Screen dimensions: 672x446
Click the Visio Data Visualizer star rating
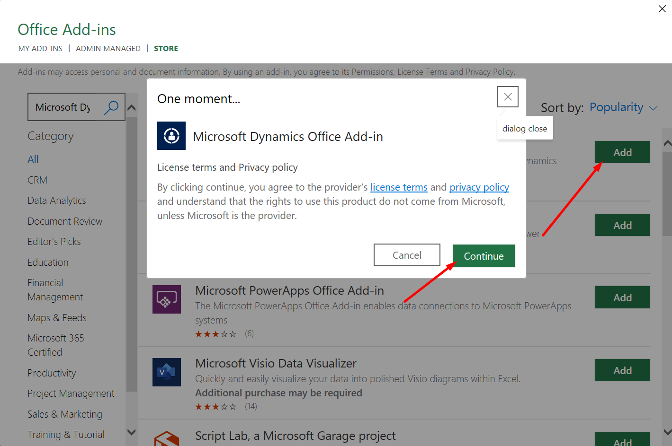tap(216, 407)
